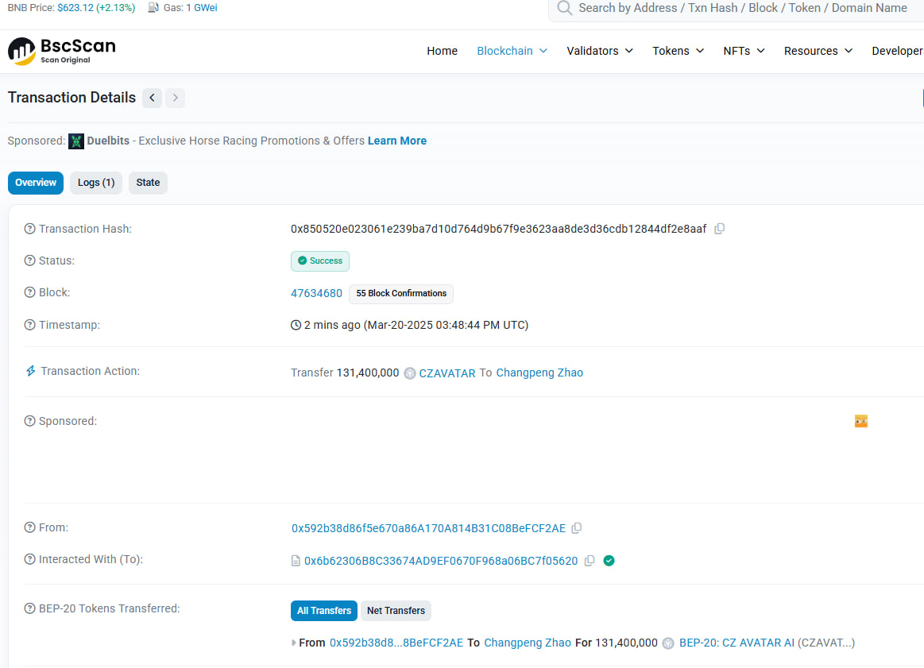Select the Net Transfers toggle
This screenshot has width=924, height=668.
pyautogui.click(x=396, y=611)
